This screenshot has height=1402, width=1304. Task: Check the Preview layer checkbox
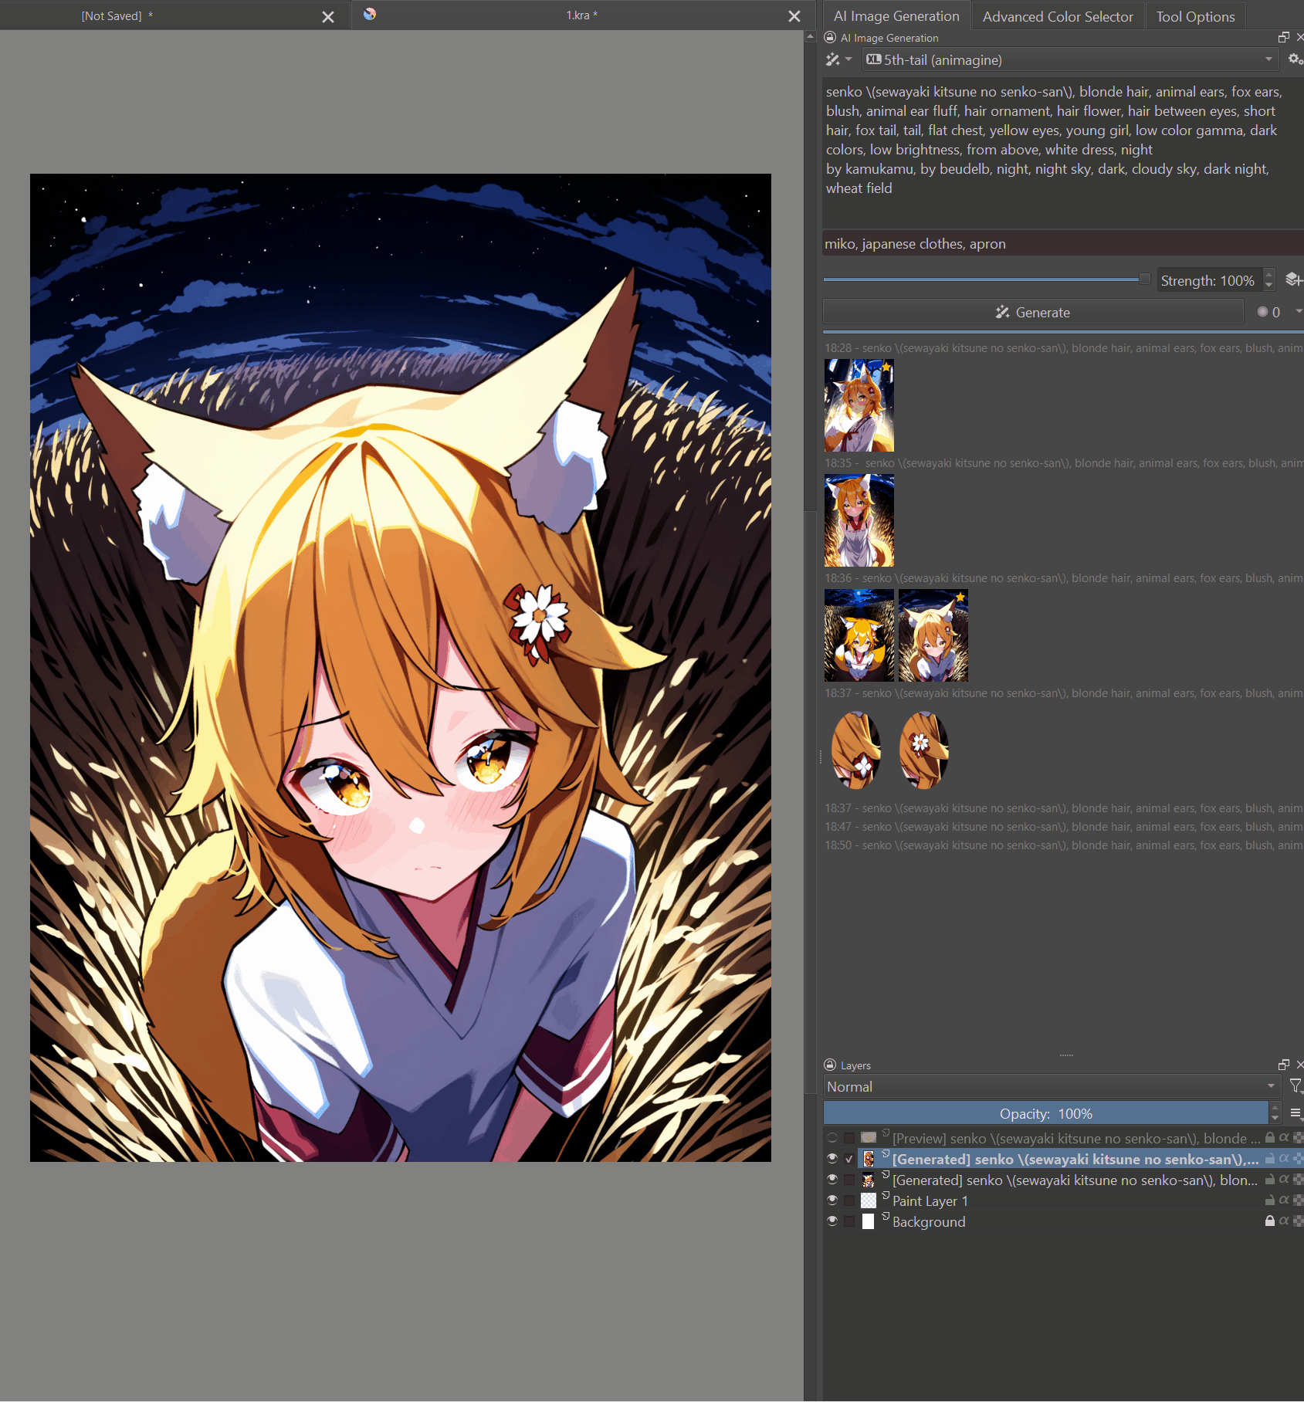coord(849,1138)
